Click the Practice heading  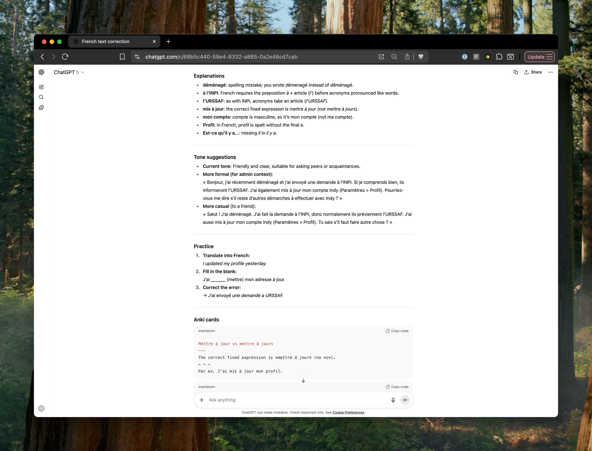(203, 246)
